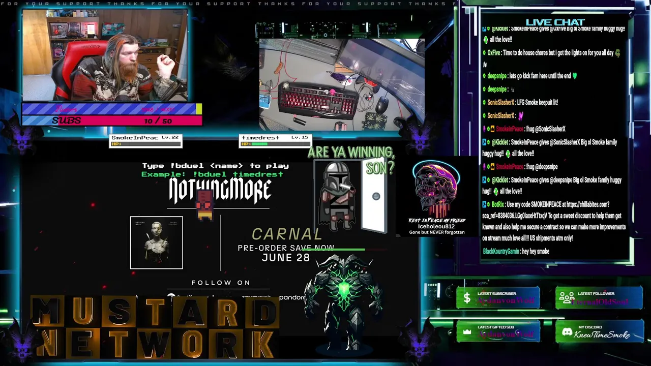The image size is (651, 366).
Task: Click the green heart emote in deepsnipe's message
Action: [575, 76]
